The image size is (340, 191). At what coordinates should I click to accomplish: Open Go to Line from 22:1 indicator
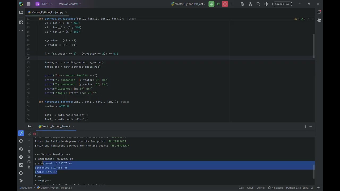tap(241, 188)
